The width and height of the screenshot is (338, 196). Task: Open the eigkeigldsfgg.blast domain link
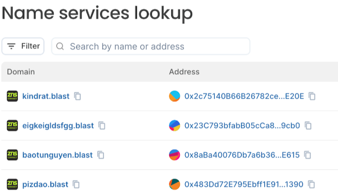[58, 126]
